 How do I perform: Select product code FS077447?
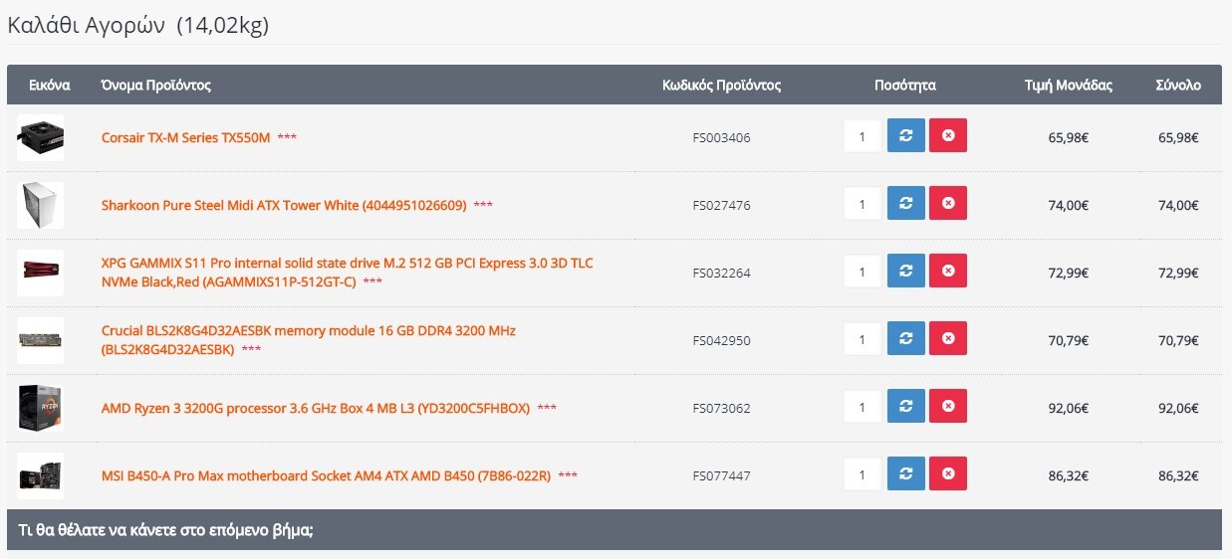click(721, 475)
